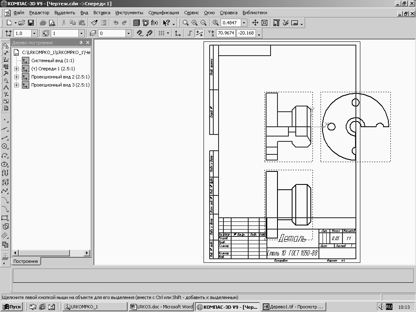The width and height of the screenshot is (416, 312).
Task: Click the RU language indicator in tray
Action: click(389, 307)
